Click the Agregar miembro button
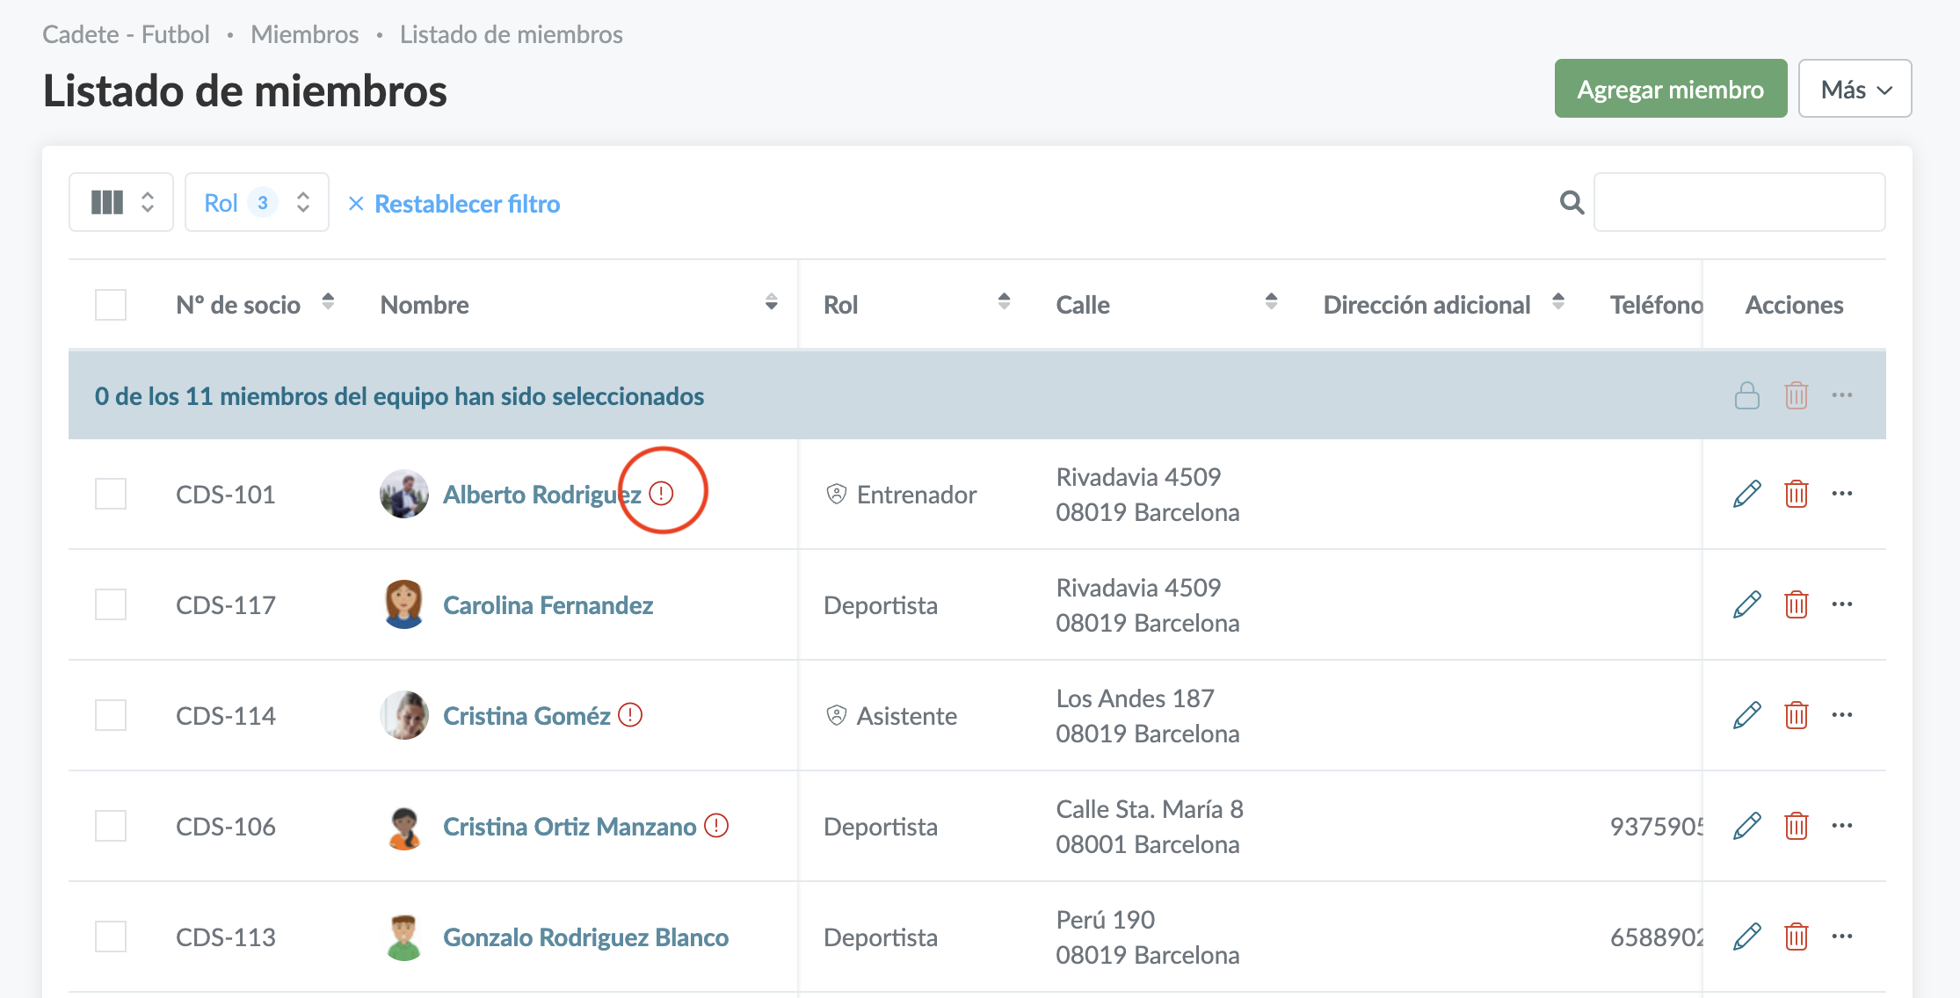The height and width of the screenshot is (998, 1960). (1670, 89)
